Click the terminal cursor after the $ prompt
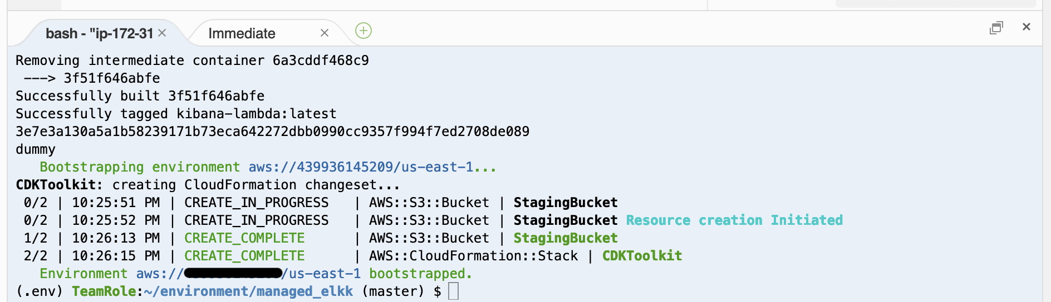The width and height of the screenshot is (1051, 302). point(453,291)
